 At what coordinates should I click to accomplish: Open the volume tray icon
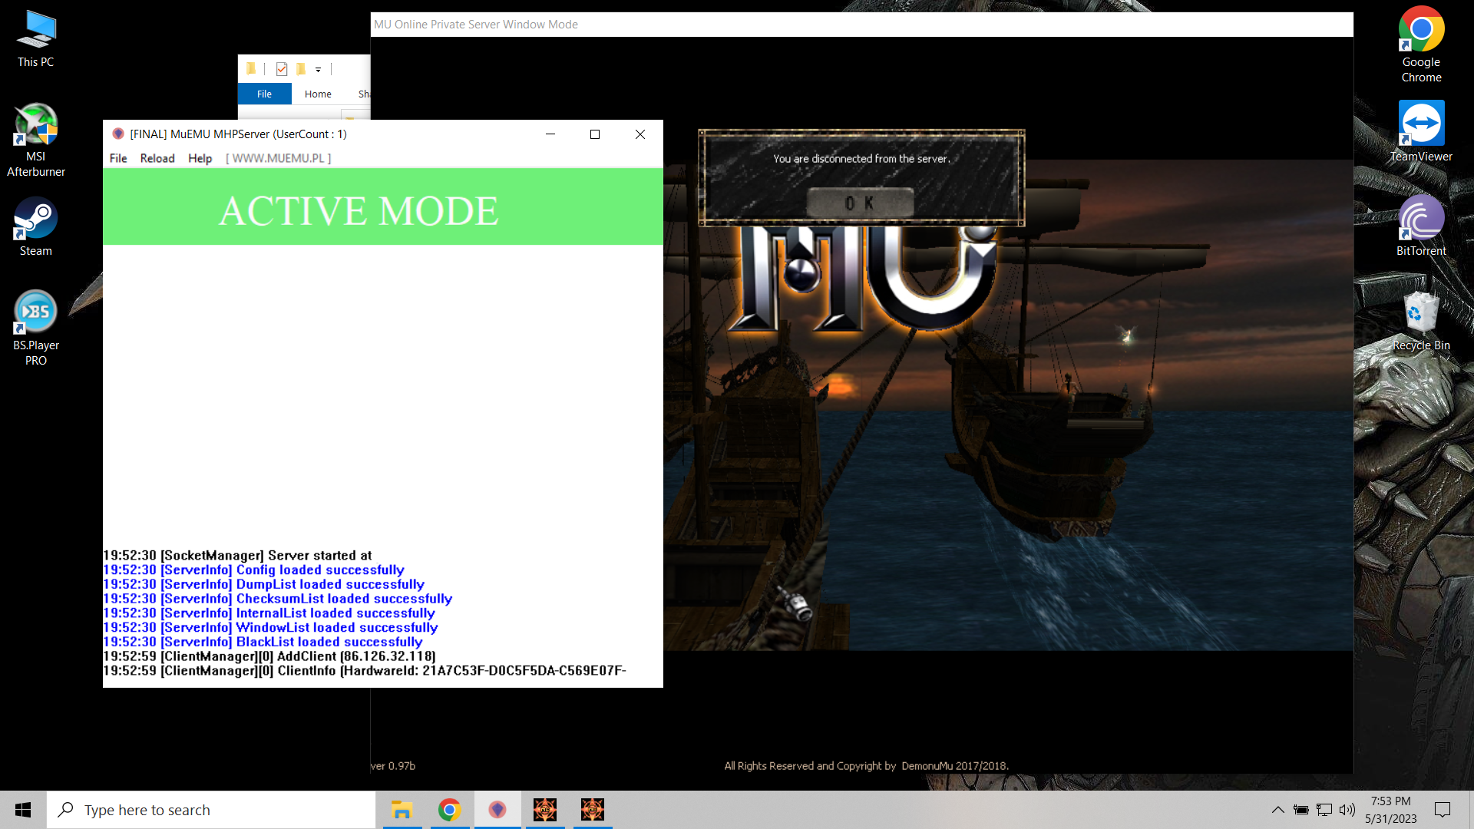coord(1347,810)
